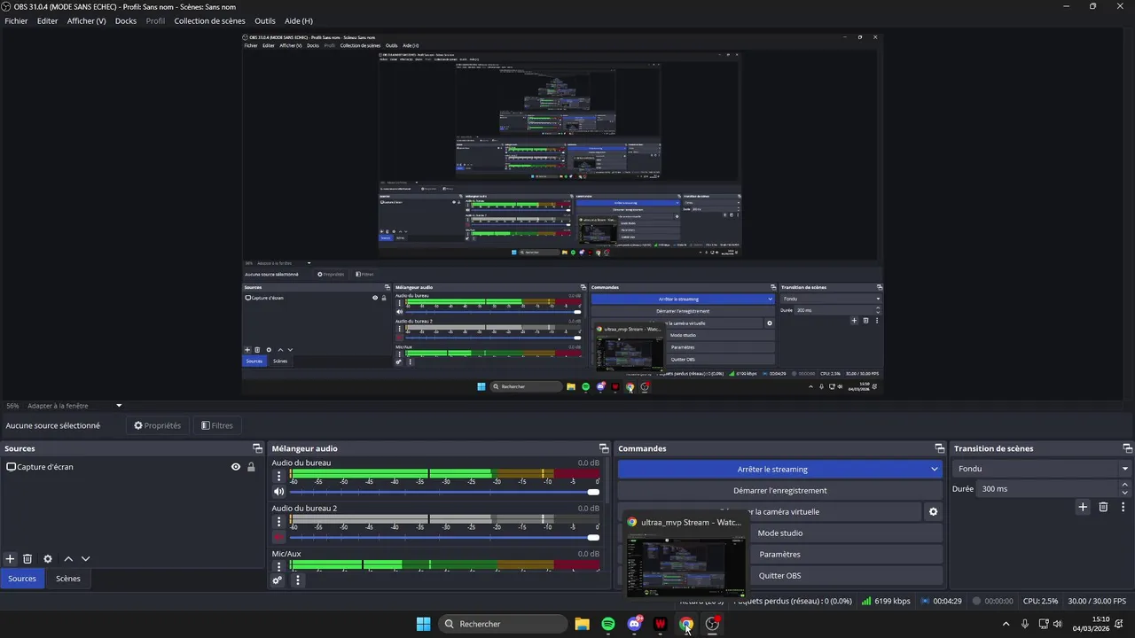This screenshot has width=1135, height=638.
Task: Undock the Mélangeur audio panel
Action: [604, 448]
